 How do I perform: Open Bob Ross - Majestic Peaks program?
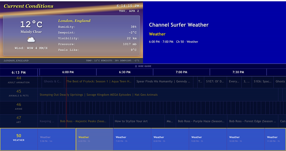pos(84,121)
